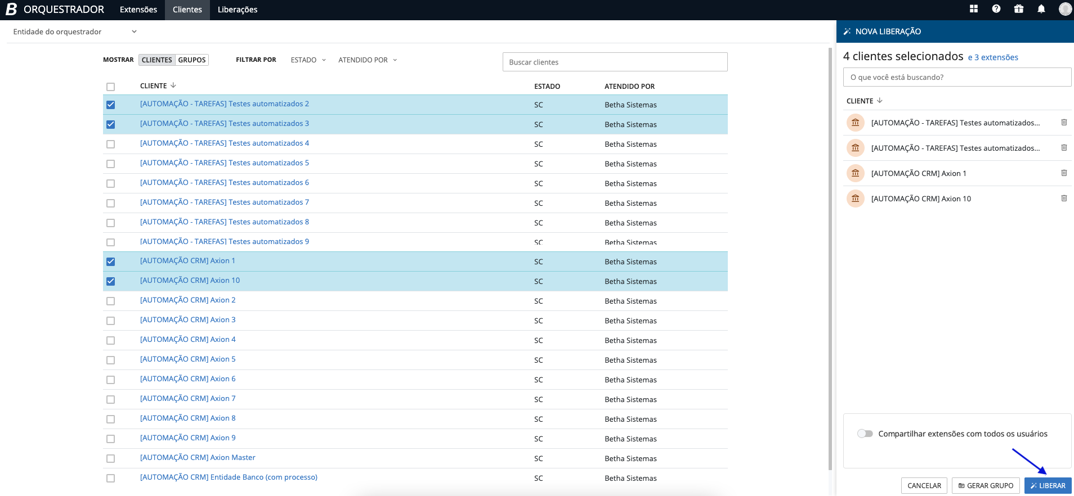Viewport: 1074px width, 496px height.
Task: Click the Betha B logo icon
Action: pos(11,9)
